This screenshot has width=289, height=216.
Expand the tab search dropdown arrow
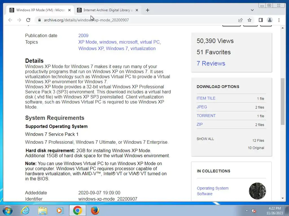click(252, 10)
